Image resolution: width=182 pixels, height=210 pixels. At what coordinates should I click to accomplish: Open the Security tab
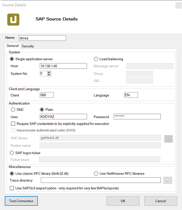coord(27,46)
